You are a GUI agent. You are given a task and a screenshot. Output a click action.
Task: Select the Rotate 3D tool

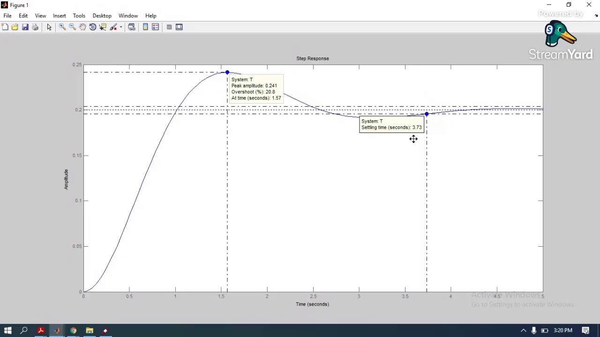(x=93, y=27)
